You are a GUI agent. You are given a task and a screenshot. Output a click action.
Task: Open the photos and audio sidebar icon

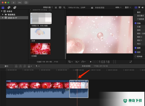pyautogui.click(x=9, y=8)
